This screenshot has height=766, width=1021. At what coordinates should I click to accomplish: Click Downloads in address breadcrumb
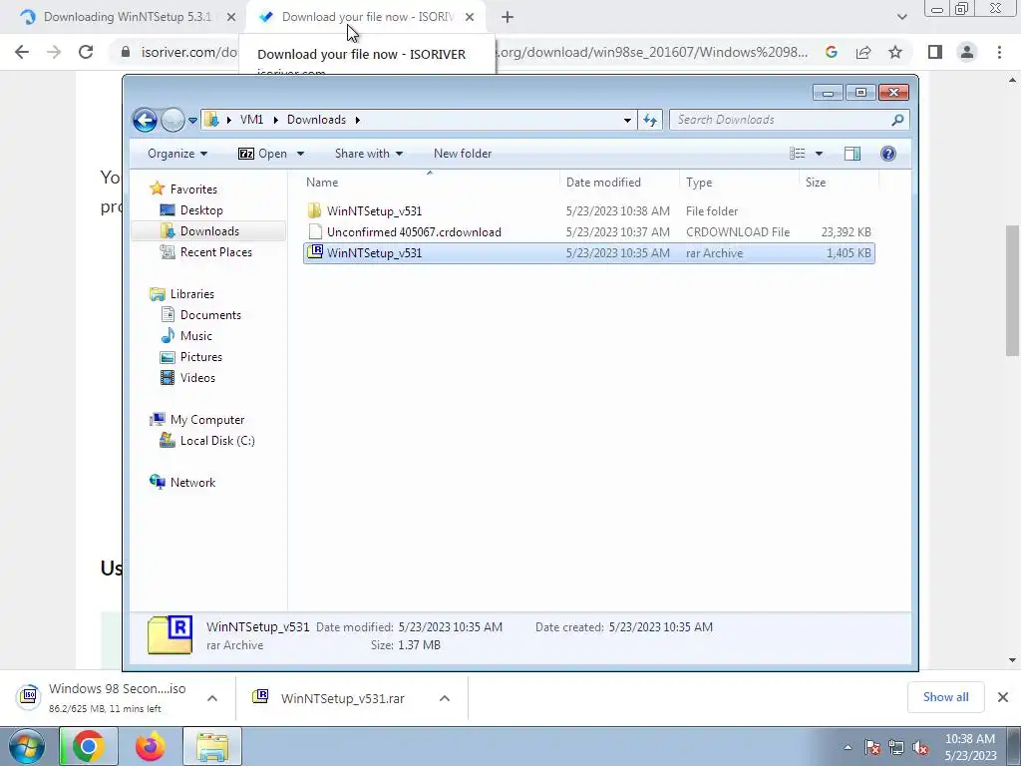click(316, 120)
